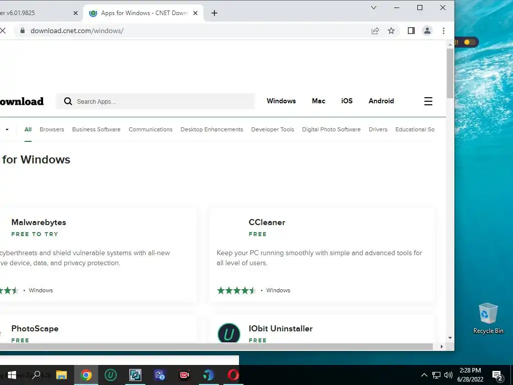Open Chrome three-dot menu
This screenshot has width=513, height=385.
pos(444,31)
